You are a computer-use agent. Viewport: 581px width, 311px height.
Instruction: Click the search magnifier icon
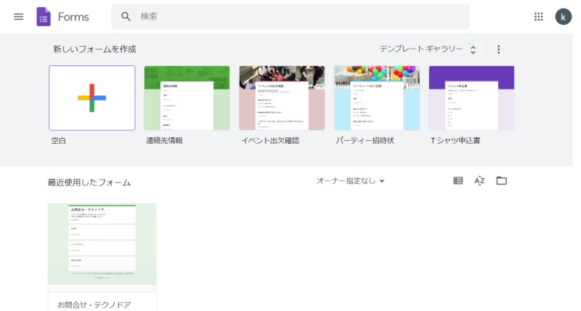click(126, 17)
